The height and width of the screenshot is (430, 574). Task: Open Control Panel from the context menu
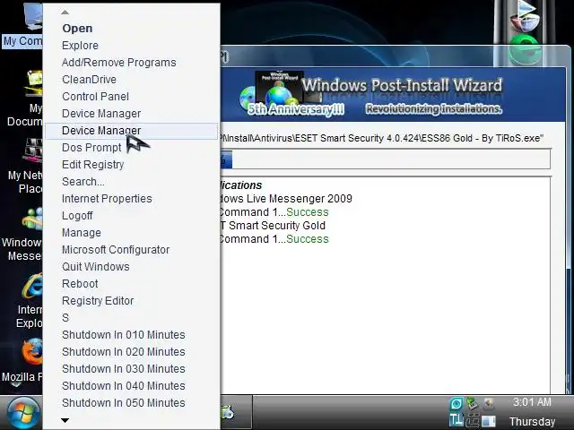(95, 97)
